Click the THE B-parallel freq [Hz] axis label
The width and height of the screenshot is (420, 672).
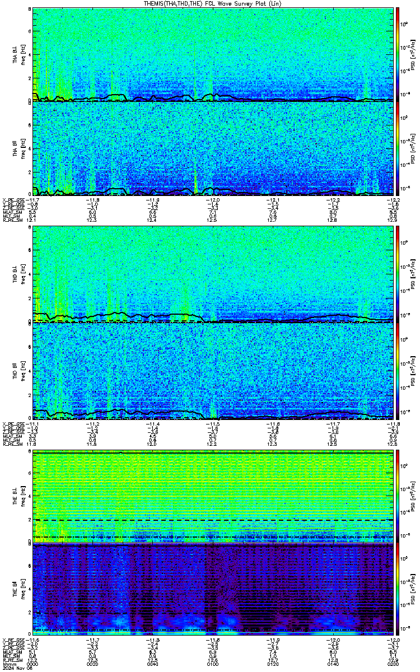click(22, 589)
